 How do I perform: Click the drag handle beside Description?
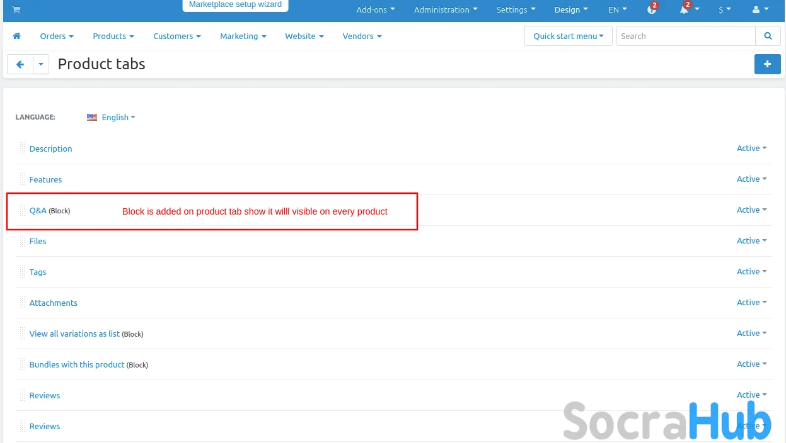point(23,149)
